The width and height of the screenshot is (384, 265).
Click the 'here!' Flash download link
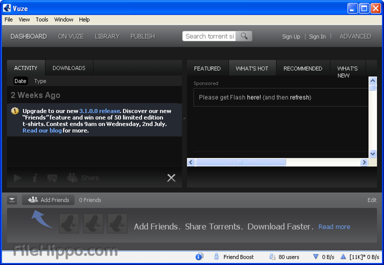(254, 97)
